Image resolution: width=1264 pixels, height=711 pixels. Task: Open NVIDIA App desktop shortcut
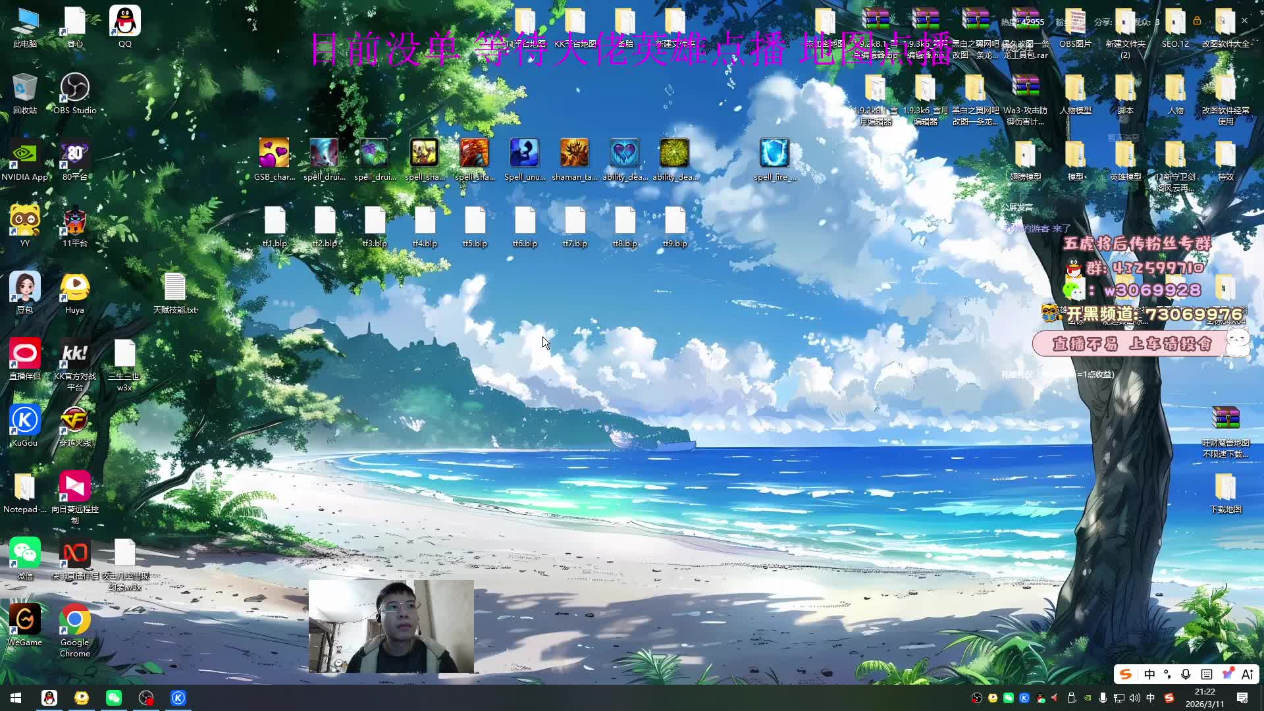(24, 155)
